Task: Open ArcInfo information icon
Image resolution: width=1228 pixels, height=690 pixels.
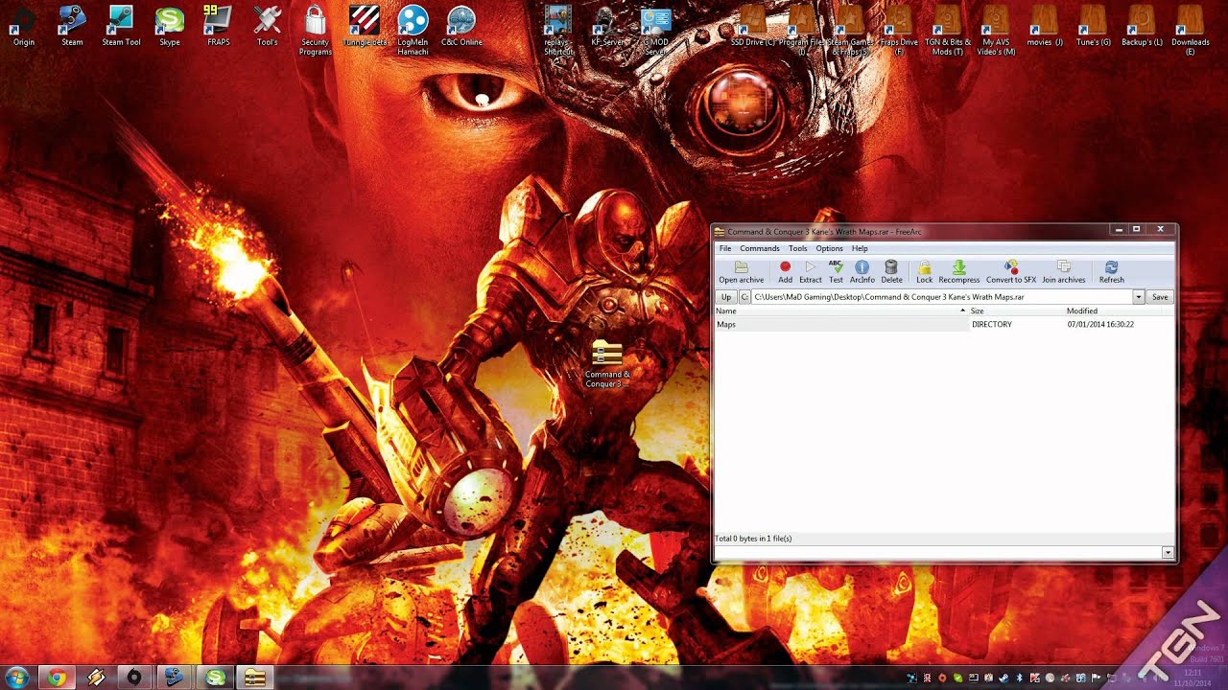Action: point(862,272)
